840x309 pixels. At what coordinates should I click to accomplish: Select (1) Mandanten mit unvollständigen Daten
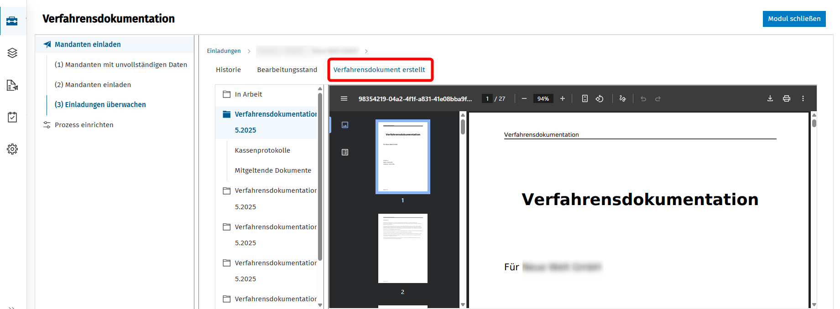[121, 65]
